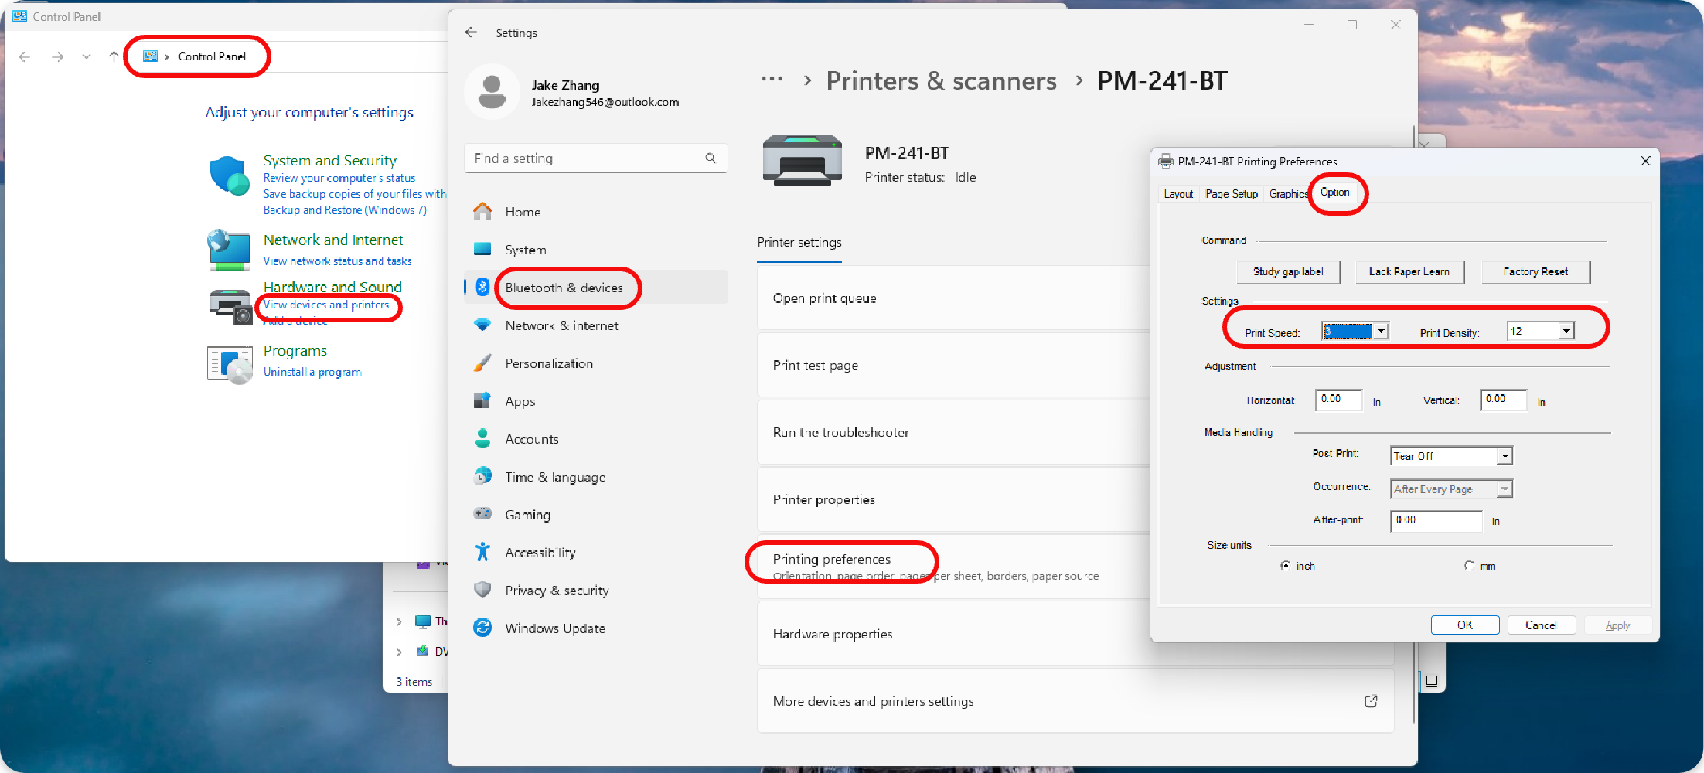Click Printers & scanners breadcrumb
Viewport: 1704px width, 773px height.
941,81
